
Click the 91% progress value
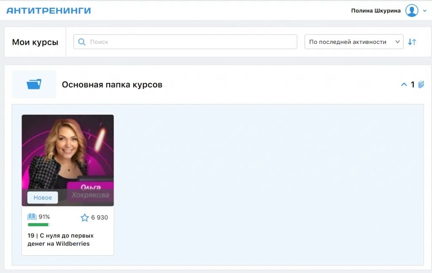pyautogui.click(x=44, y=217)
